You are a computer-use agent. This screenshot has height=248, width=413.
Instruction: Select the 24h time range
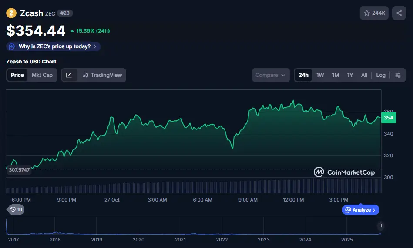pos(303,75)
